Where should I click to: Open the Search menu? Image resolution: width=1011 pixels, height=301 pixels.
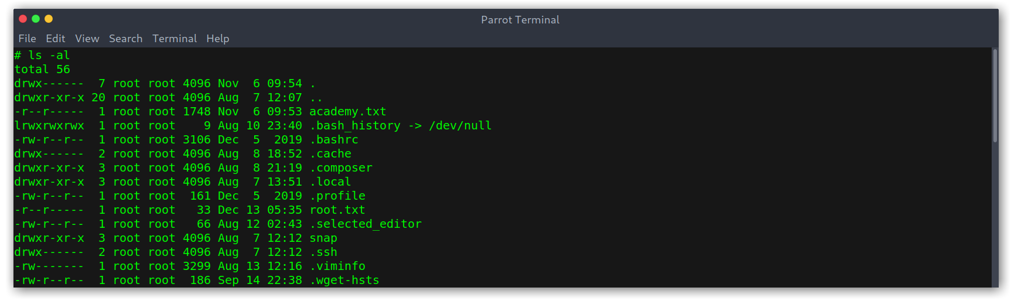(126, 39)
